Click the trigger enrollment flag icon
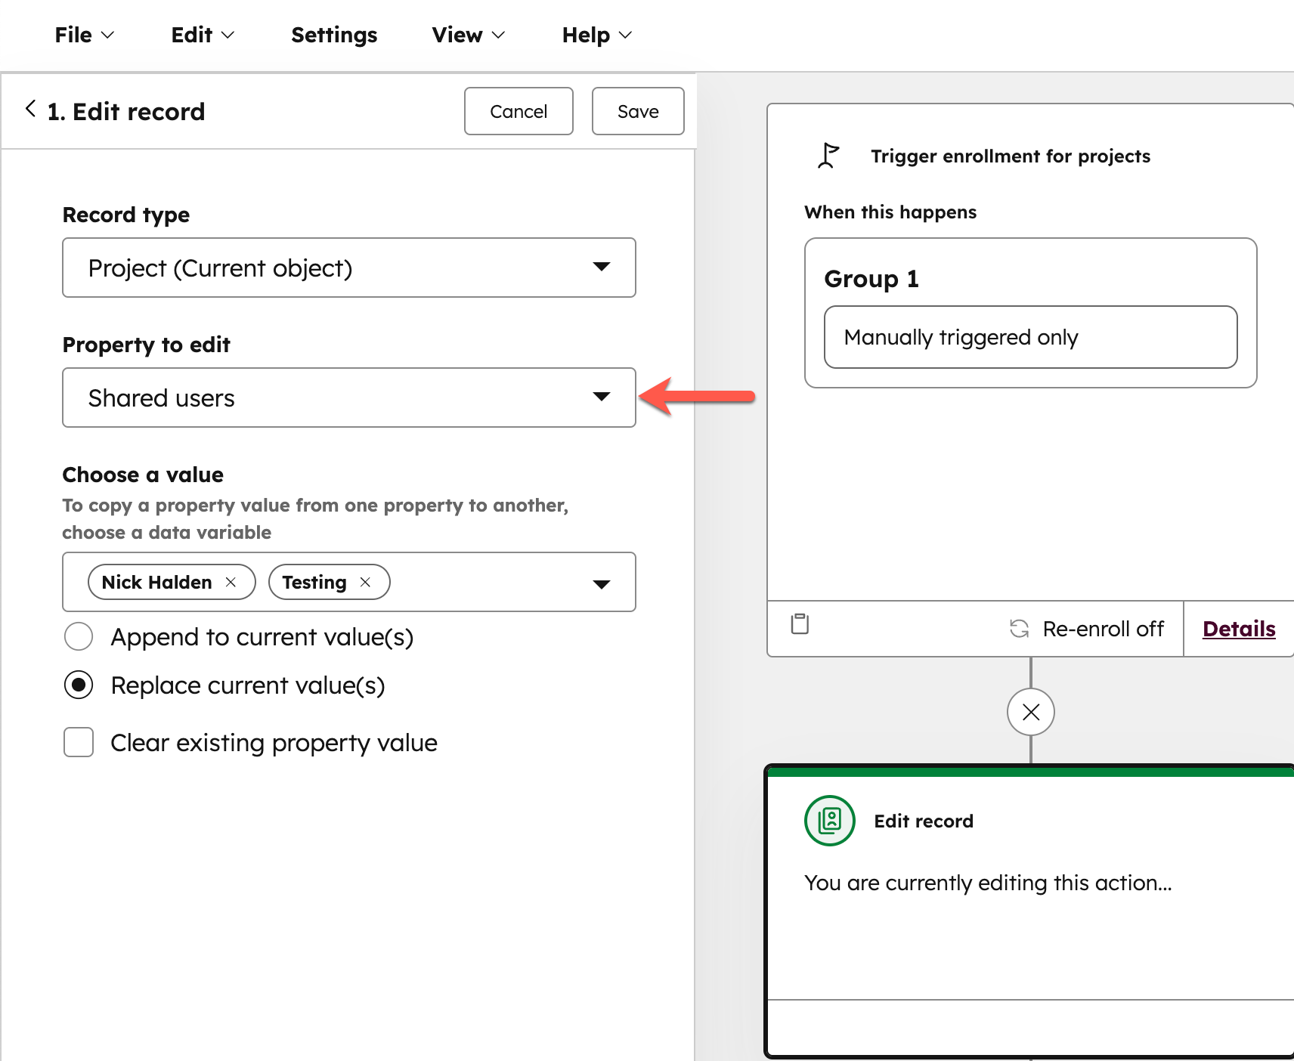Viewport: 1294px width, 1061px height. tap(828, 156)
